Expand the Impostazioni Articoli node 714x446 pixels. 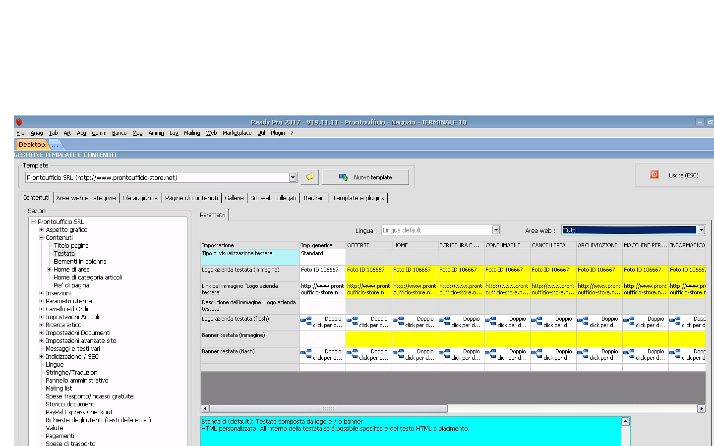pyautogui.click(x=42, y=317)
